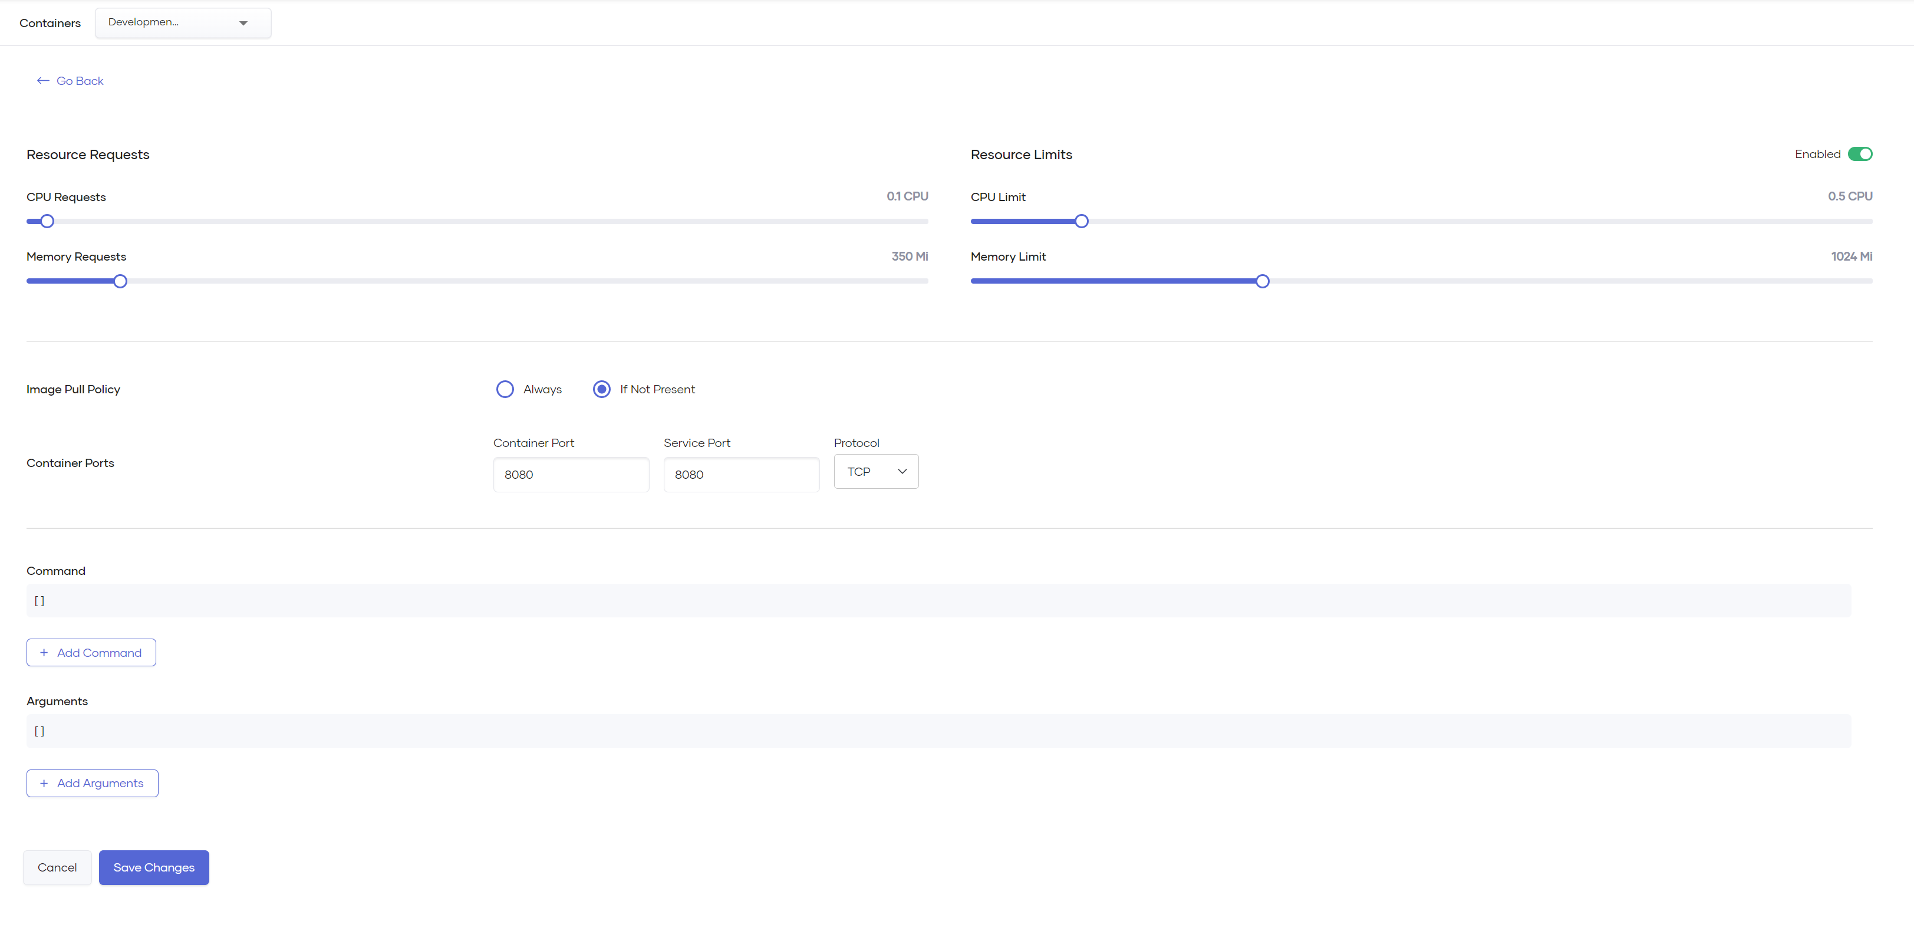The height and width of the screenshot is (934, 1914).
Task: Click the Memory Limit slider handle
Action: pos(1263,282)
